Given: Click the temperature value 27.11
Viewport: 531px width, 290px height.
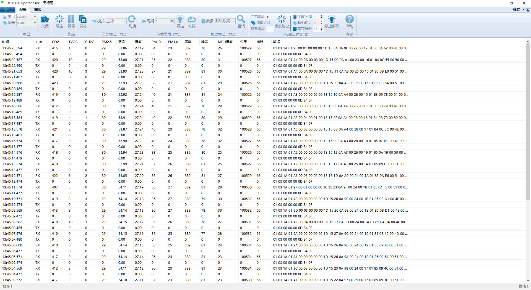Looking at the screenshot, I should point(139,280).
